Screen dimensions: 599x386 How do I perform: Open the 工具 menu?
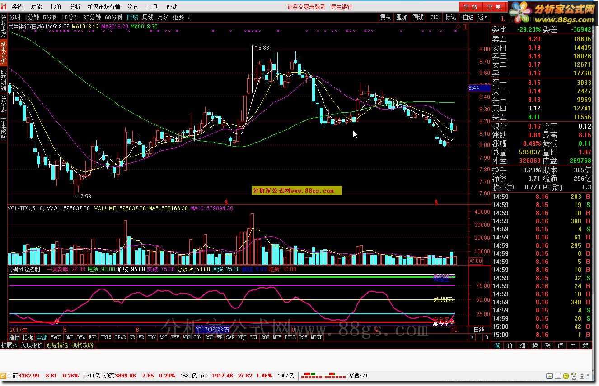tap(152, 7)
